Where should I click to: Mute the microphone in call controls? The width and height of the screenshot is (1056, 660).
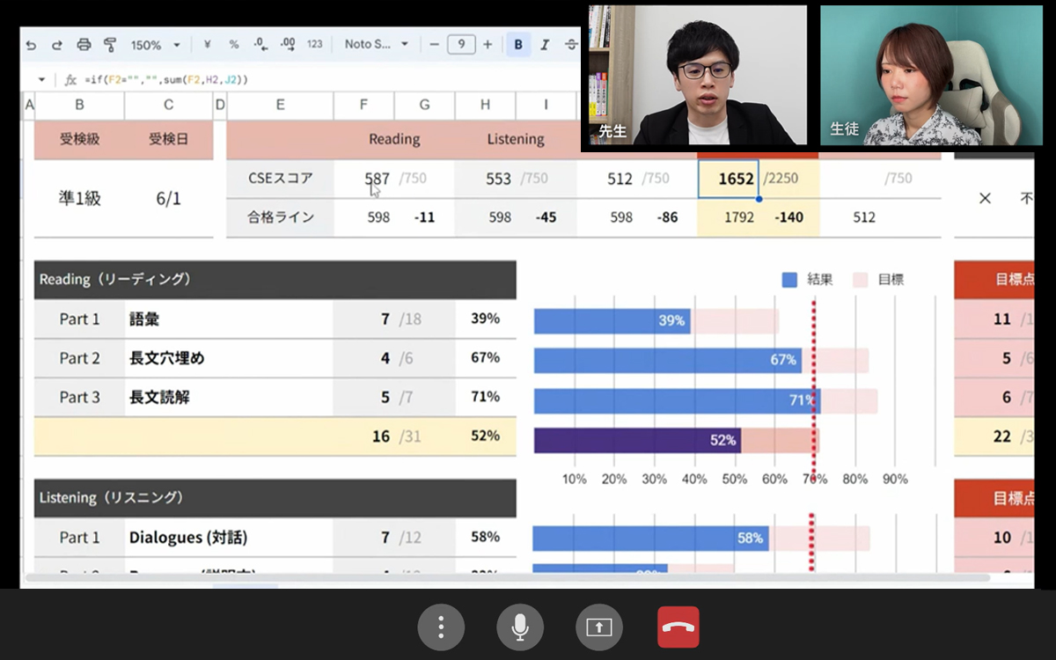tap(520, 627)
